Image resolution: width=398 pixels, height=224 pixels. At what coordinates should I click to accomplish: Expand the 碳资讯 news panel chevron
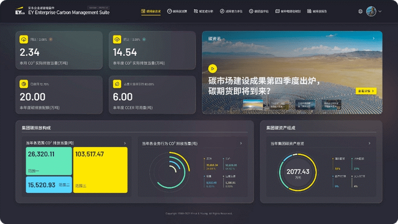click(374, 39)
